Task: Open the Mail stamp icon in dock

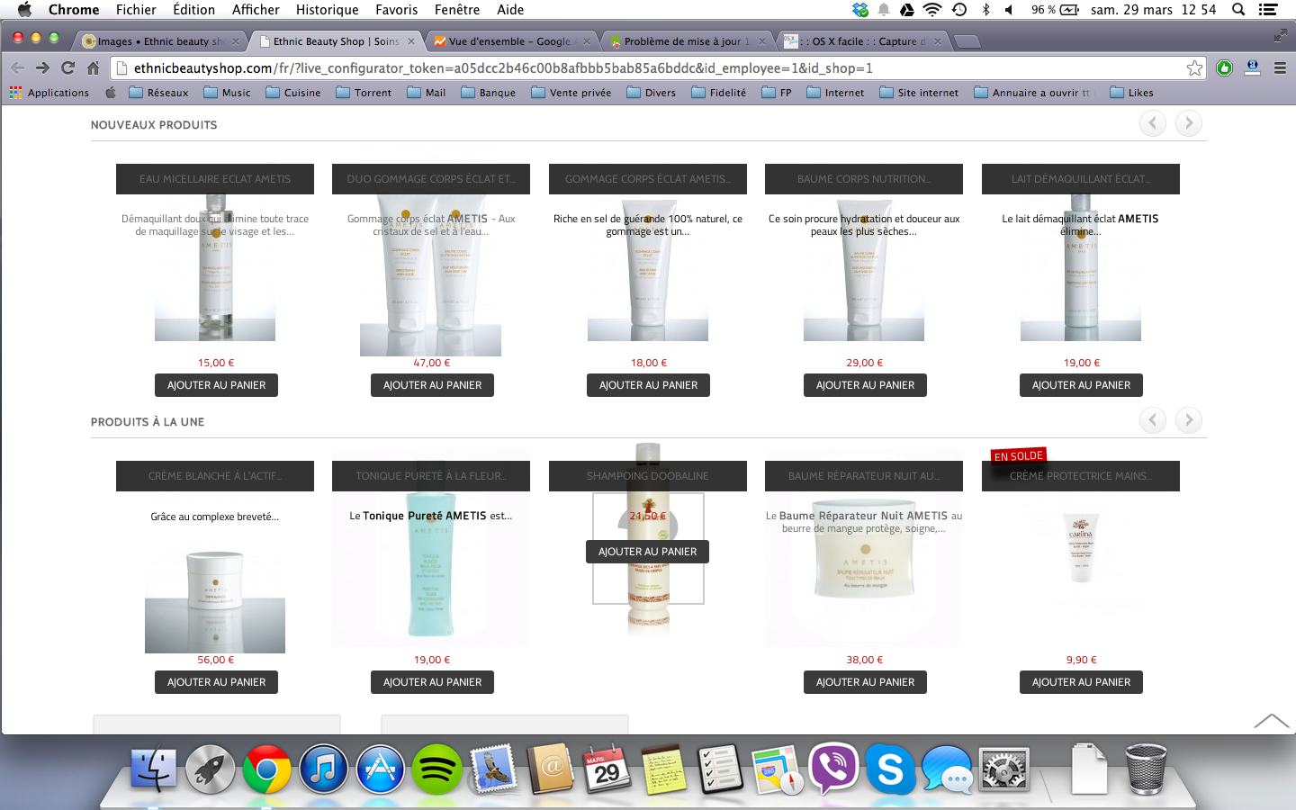Action: [x=493, y=769]
